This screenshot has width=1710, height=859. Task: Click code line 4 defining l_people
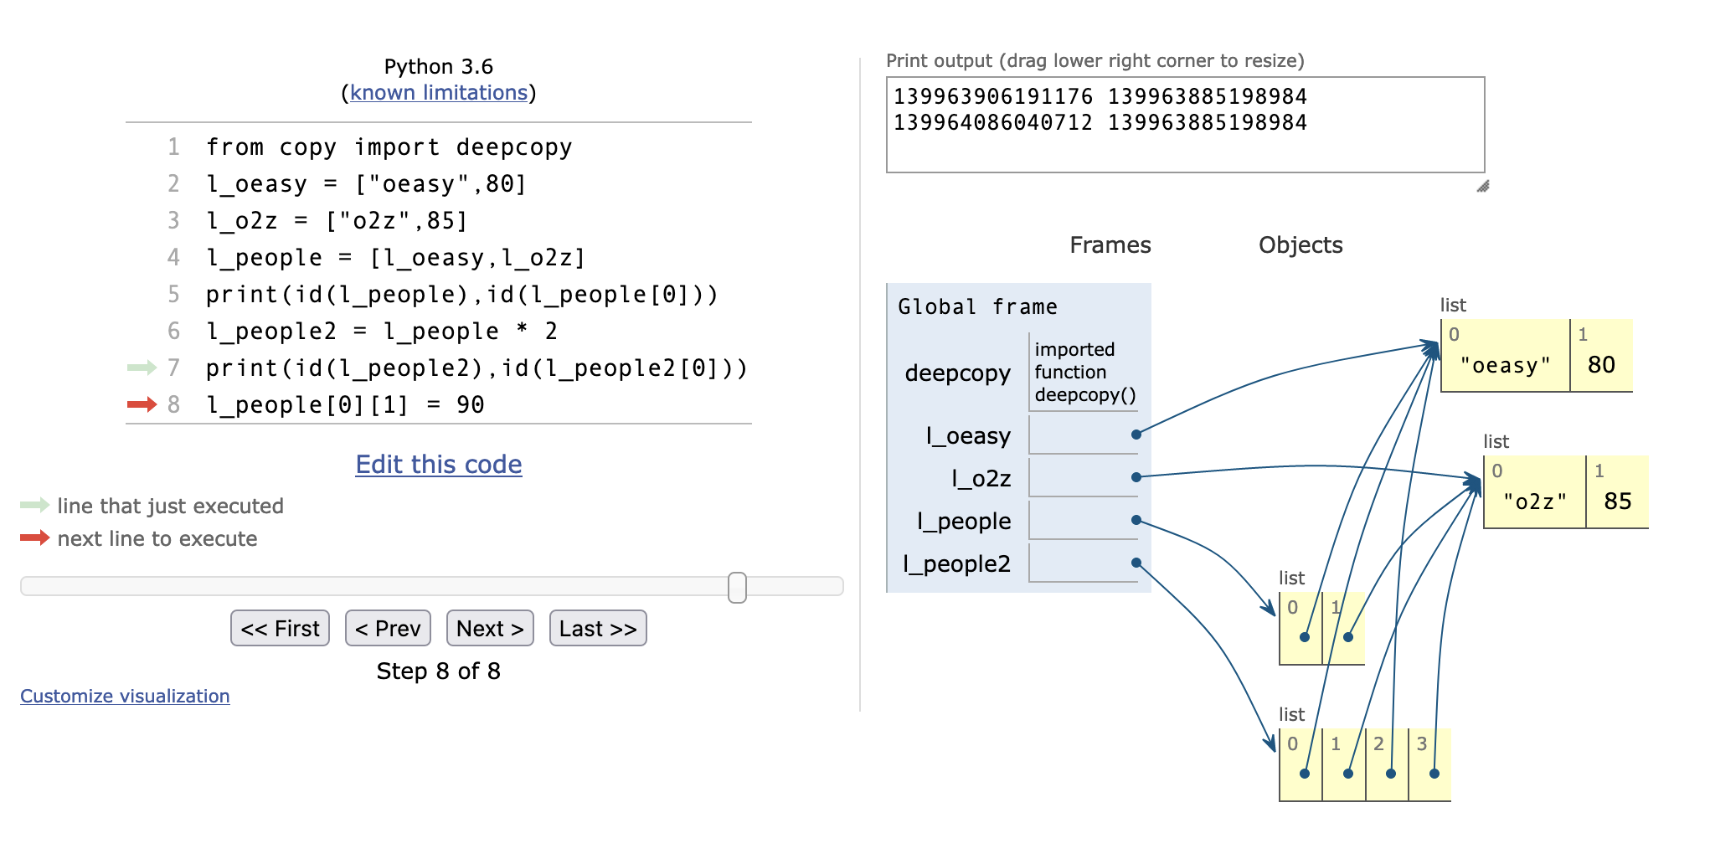coord(396,257)
